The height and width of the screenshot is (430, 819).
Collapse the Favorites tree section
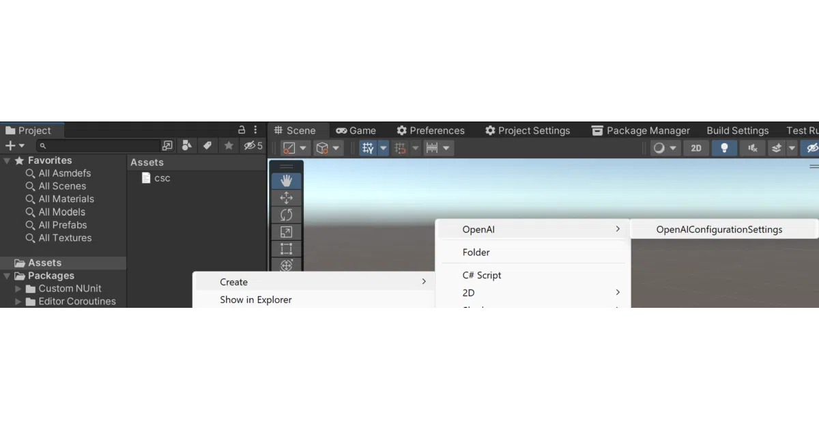tap(7, 160)
